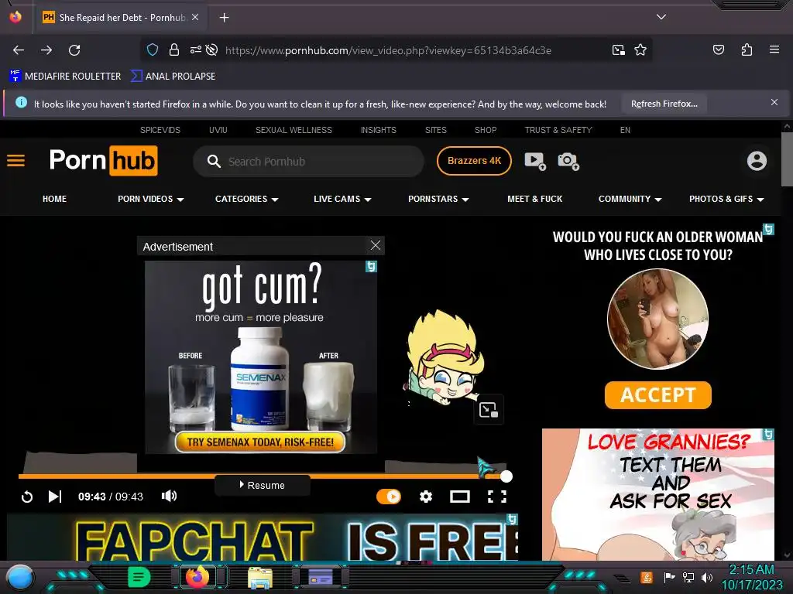Save the page to Pocket

[x=718, y=50]
